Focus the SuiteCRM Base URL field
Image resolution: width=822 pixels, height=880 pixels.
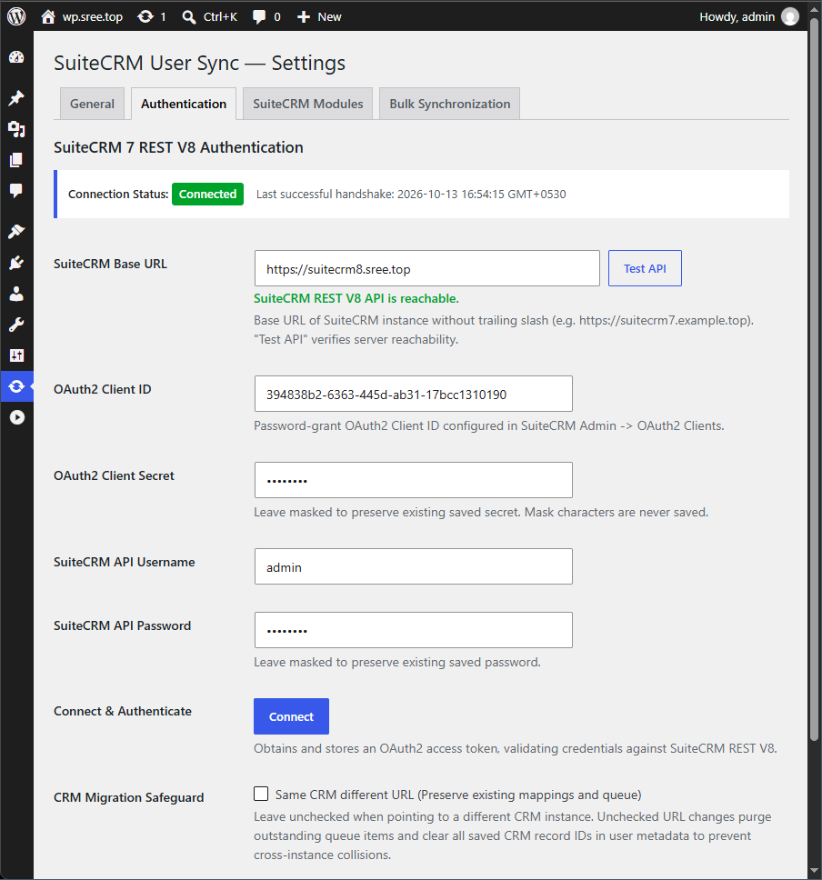[x=426, y=268]
